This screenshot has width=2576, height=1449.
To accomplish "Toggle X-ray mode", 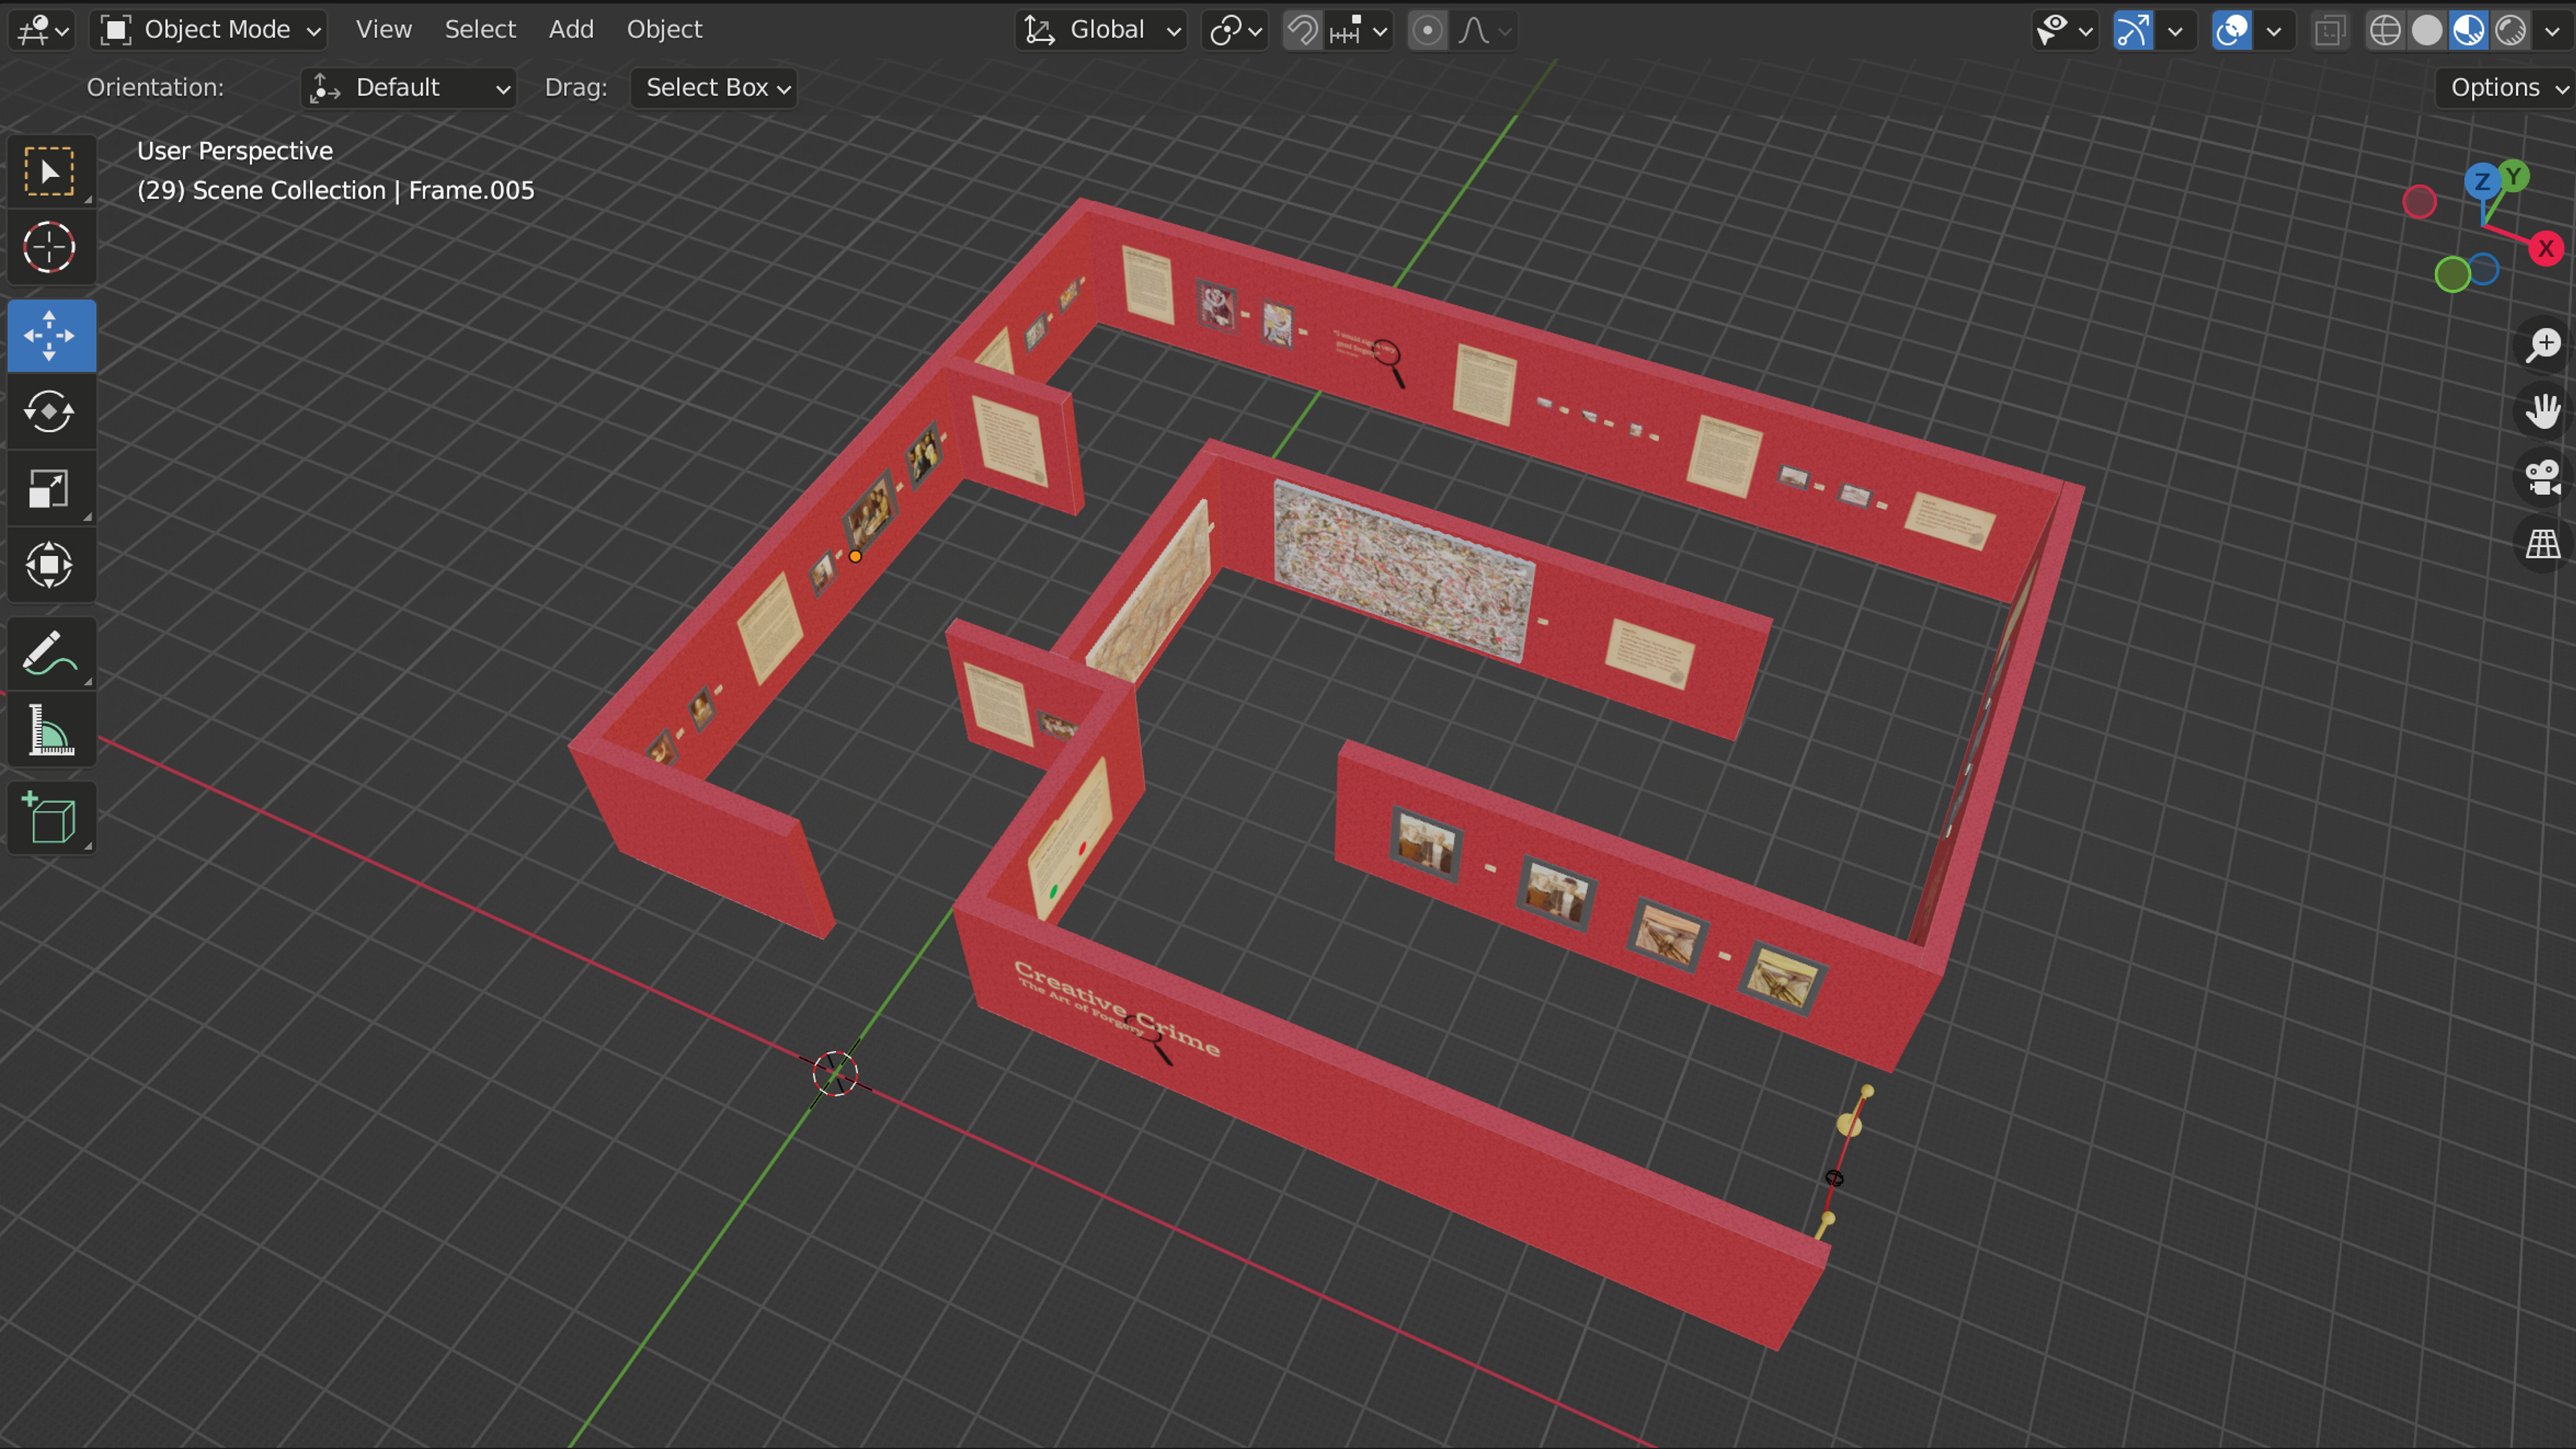I will pos(2330,30).
